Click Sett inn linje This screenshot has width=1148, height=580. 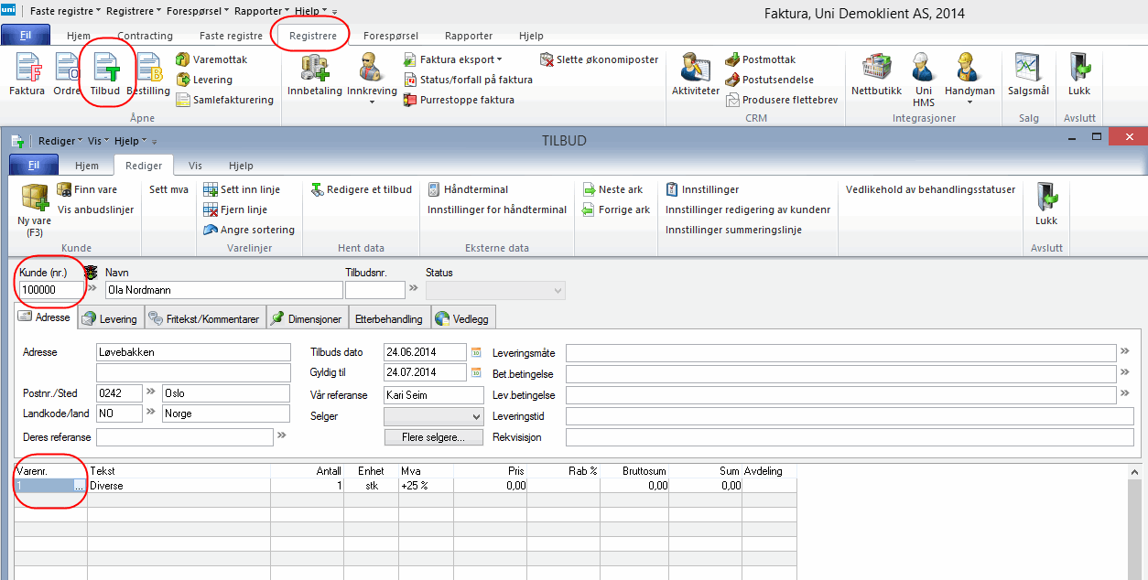[242, 189]
